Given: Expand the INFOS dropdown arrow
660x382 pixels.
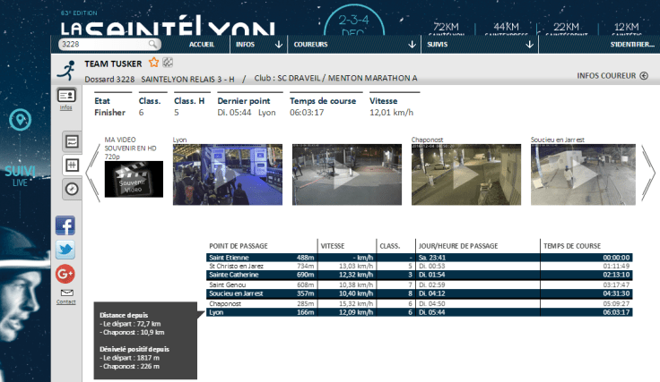Looking at the screenshot, I should click(279, 44).
